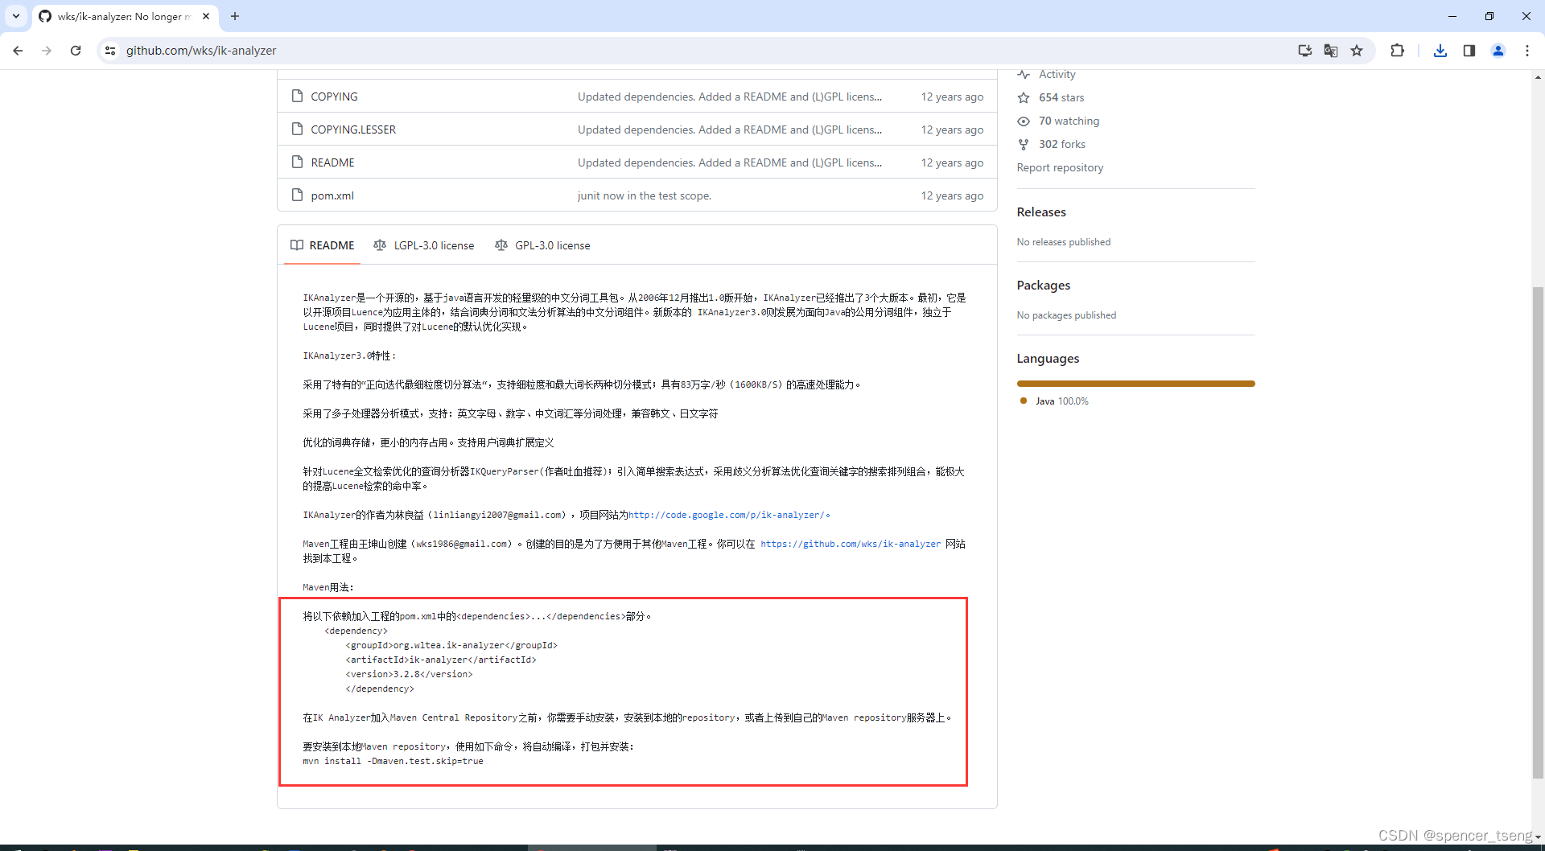Click the file icon next to README
1545x851 pixels.
tap(297, 162)
